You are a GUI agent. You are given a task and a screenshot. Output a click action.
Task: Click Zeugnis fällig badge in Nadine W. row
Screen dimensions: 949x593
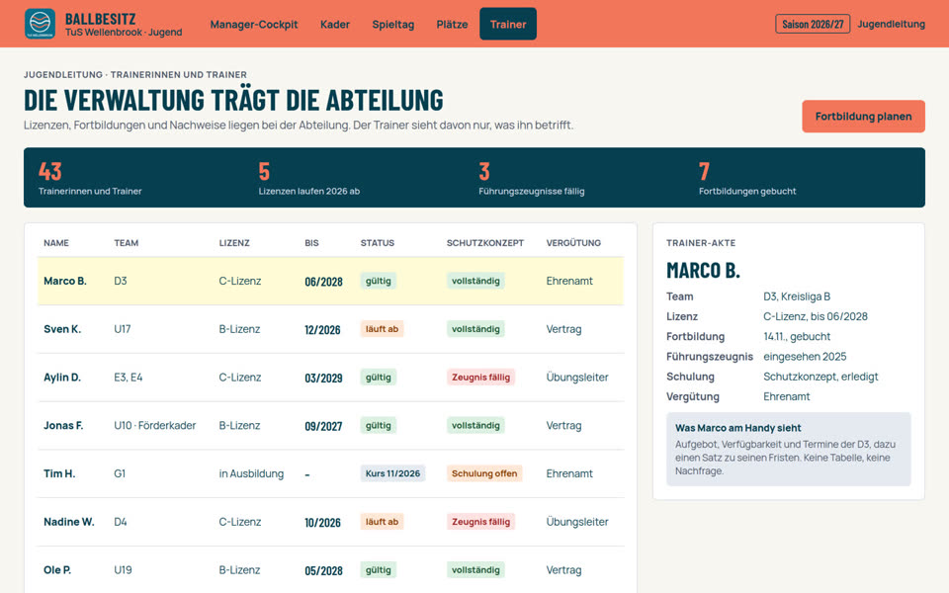(480, 522)
